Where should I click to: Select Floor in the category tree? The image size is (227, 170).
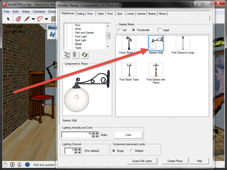pyautogui.click(x=78, y=25)
